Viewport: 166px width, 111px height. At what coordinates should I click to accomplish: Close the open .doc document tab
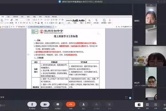(x=53, y=27)
